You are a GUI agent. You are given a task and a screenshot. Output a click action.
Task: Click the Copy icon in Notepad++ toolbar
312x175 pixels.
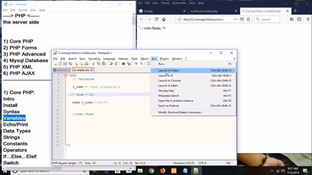point(98,64)
